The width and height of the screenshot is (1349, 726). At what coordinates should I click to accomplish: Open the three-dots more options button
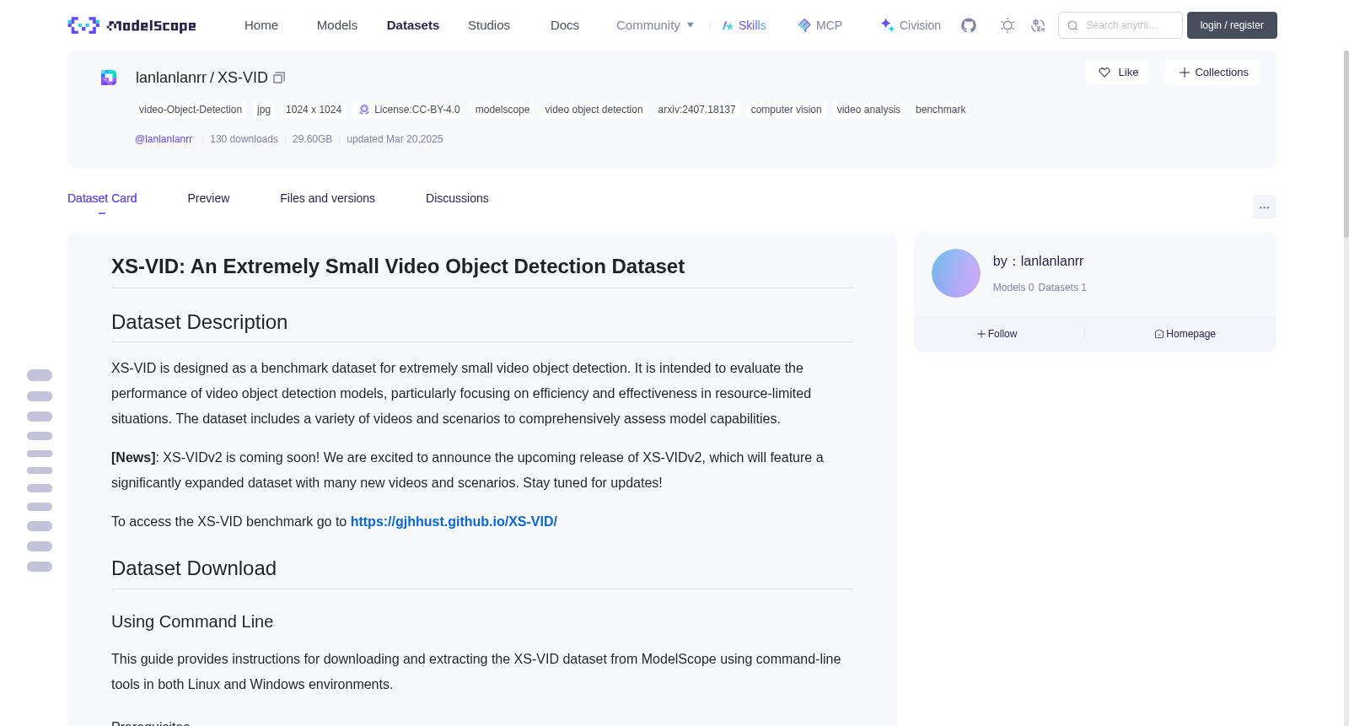coord(1265,207)
